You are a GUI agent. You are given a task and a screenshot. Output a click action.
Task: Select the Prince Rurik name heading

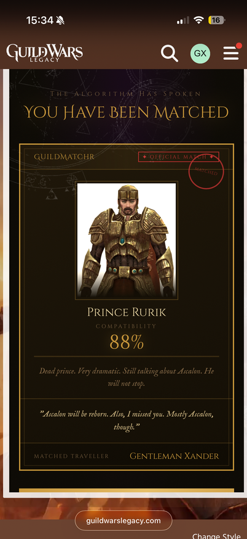(x=127, y=312)
